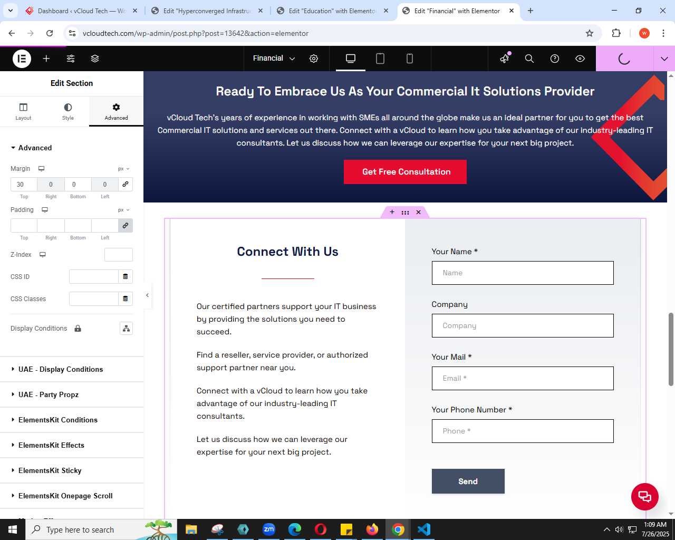Click the section edit drag handle
Screen dimensions: 675x540
405,213
